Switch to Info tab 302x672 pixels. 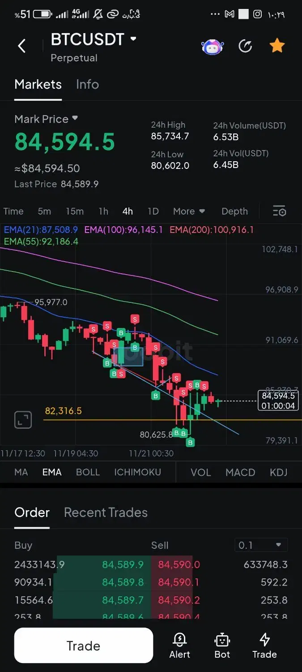point(87,84)
